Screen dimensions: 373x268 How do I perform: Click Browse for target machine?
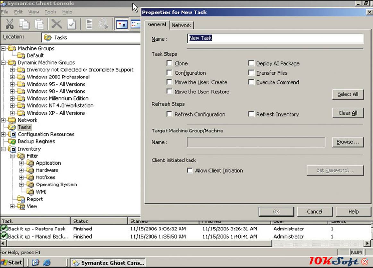pyautogui.click(x=348, y=142)
